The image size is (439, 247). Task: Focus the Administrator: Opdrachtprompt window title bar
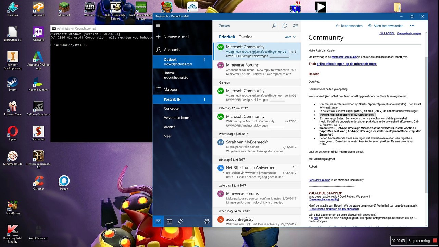(x=101, y=28)
